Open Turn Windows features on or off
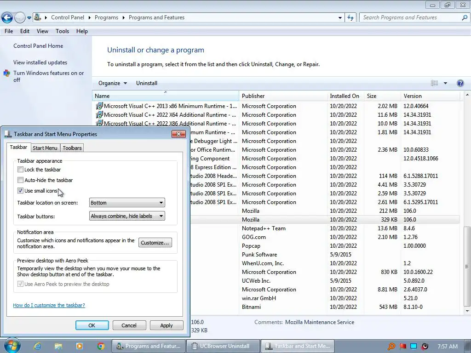 pyautogui.click(x=48, y=76)
